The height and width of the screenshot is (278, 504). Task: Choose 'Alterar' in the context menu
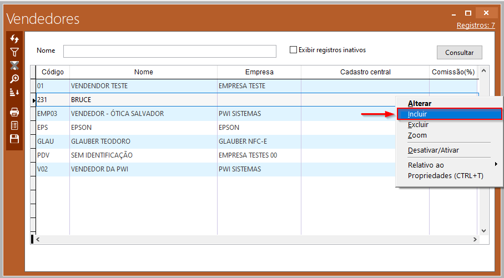[420, 103]
